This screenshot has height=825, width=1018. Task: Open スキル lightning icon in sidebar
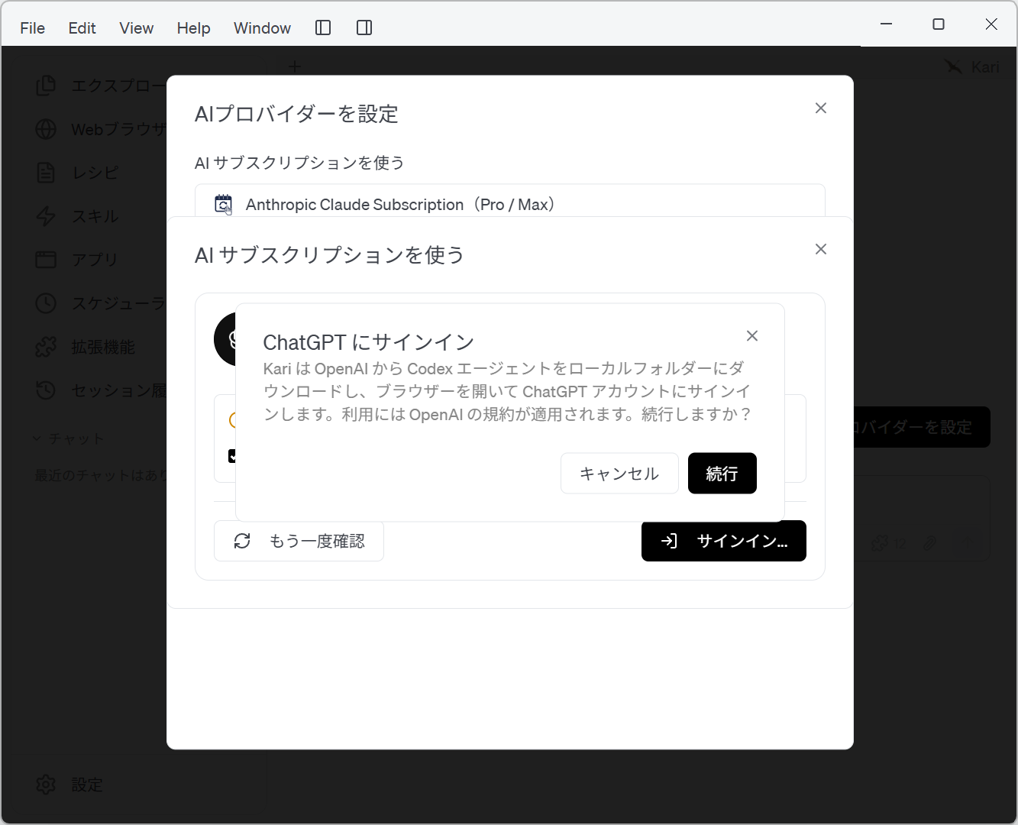pos(46,216)
